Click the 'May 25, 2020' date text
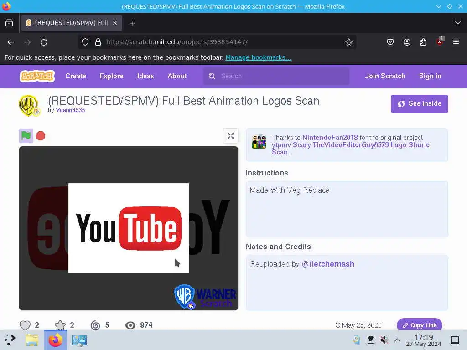 (362, 325)
